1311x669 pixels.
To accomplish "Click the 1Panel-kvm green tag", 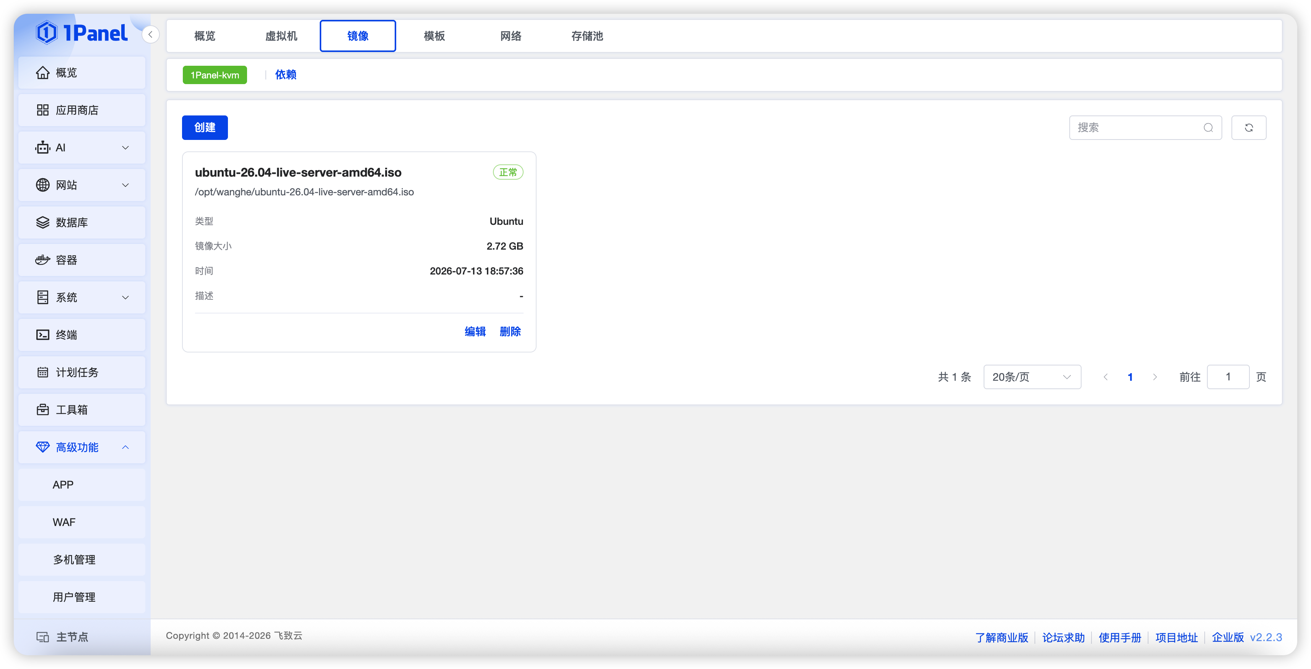I will point(215,75).
